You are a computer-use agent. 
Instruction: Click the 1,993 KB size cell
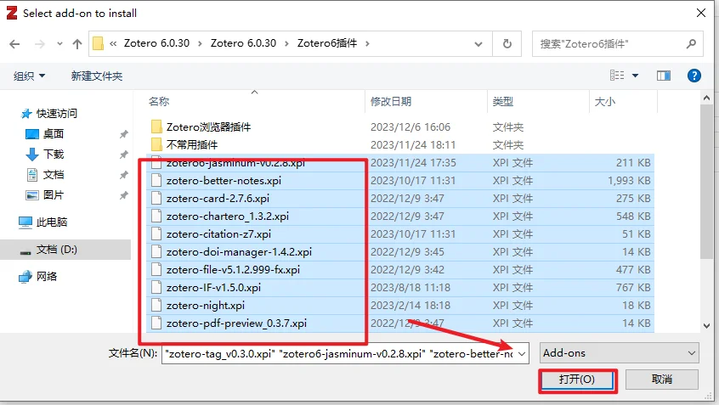tap(629, 181)
